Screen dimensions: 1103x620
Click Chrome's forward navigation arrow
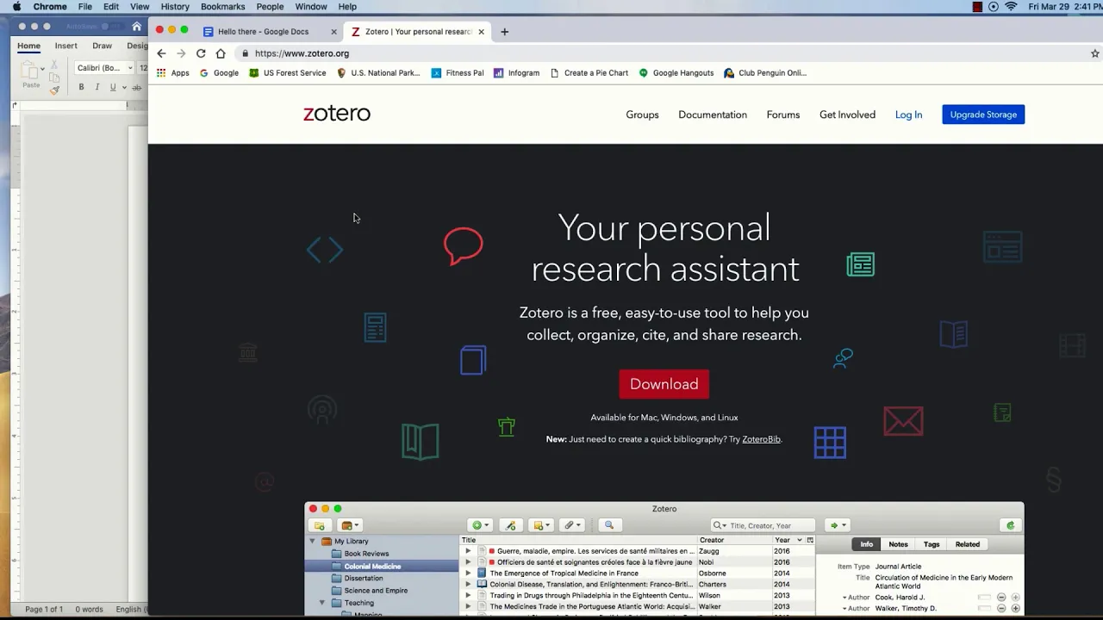181,53
